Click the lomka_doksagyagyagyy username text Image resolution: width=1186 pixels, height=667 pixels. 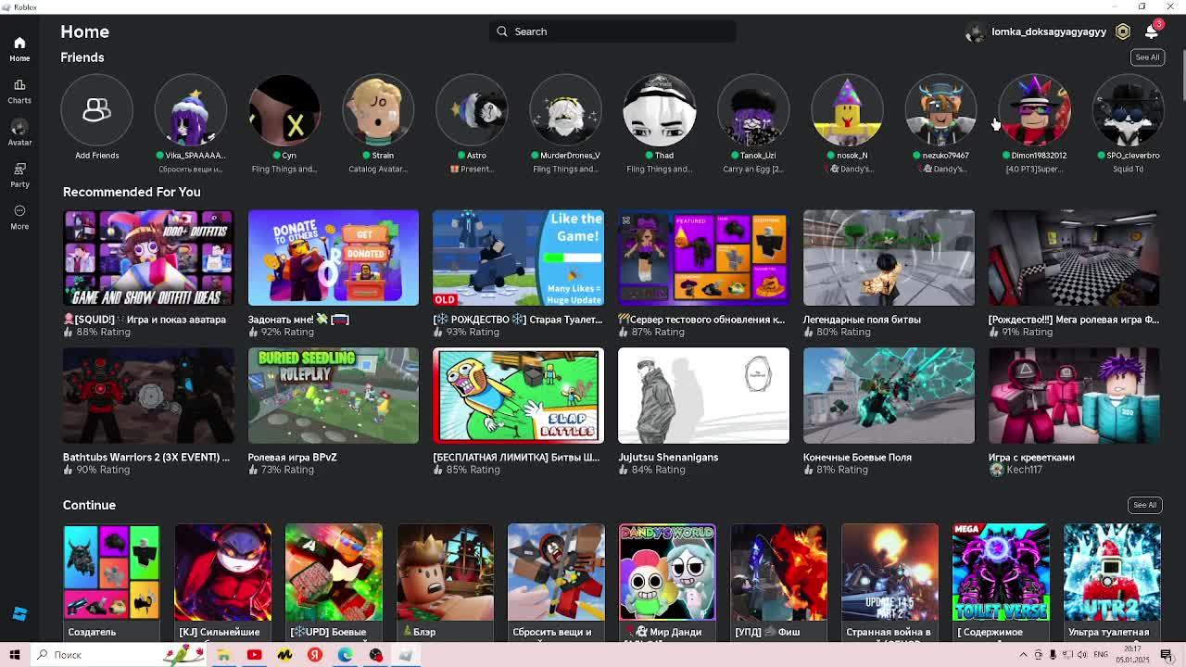pos(1049,31)
